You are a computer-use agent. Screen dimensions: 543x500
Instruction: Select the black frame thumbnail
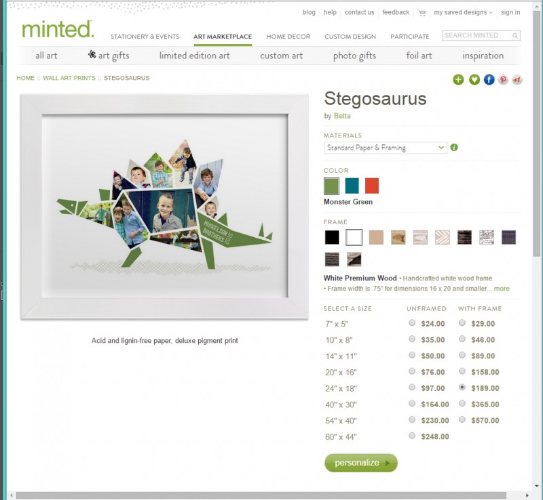[332, 237]
